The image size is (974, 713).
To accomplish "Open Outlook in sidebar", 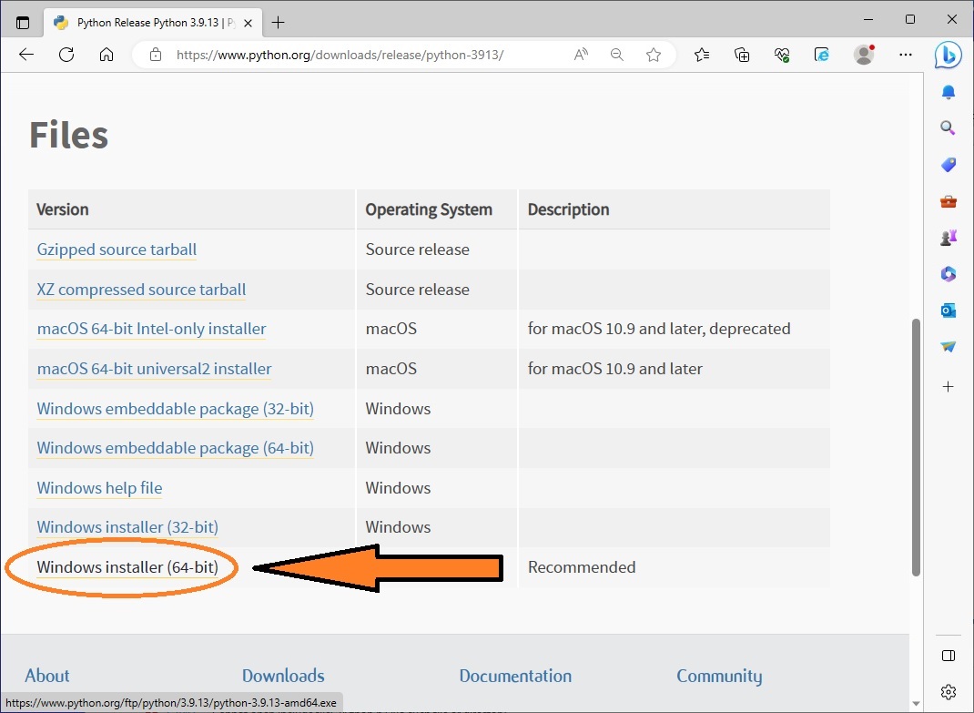I will pos(948,311).
